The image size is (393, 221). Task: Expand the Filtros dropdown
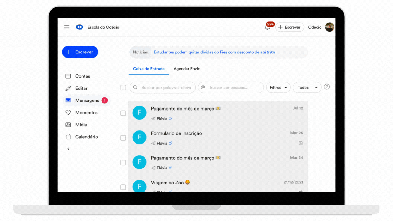click(278, 88)
